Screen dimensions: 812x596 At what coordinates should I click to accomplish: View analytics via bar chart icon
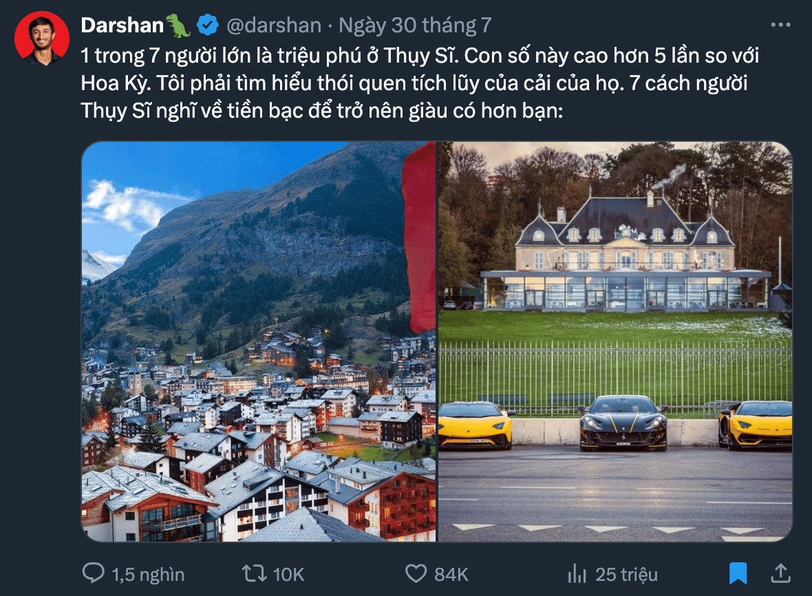click(577, 574)
